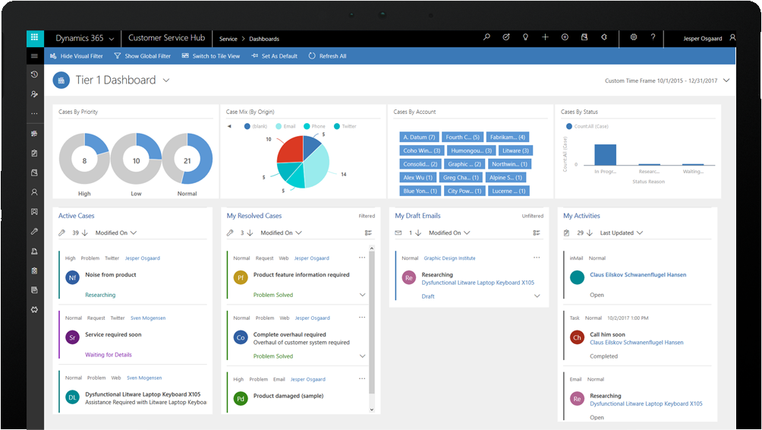Click the High priority donut chart
Screen dimensions: 762x430
(x=84, y=159)
